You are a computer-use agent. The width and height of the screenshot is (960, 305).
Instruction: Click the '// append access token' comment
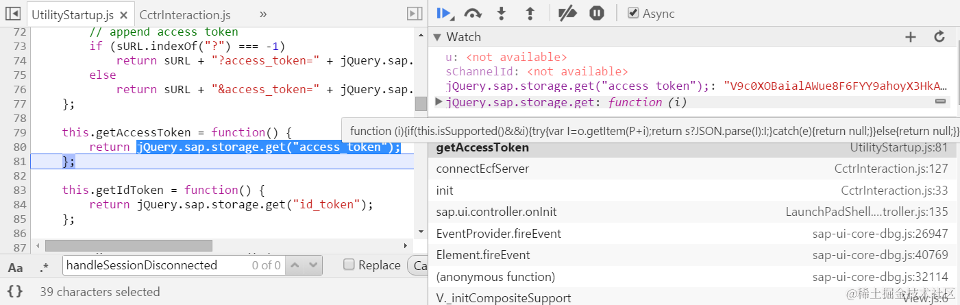point(164,32)
